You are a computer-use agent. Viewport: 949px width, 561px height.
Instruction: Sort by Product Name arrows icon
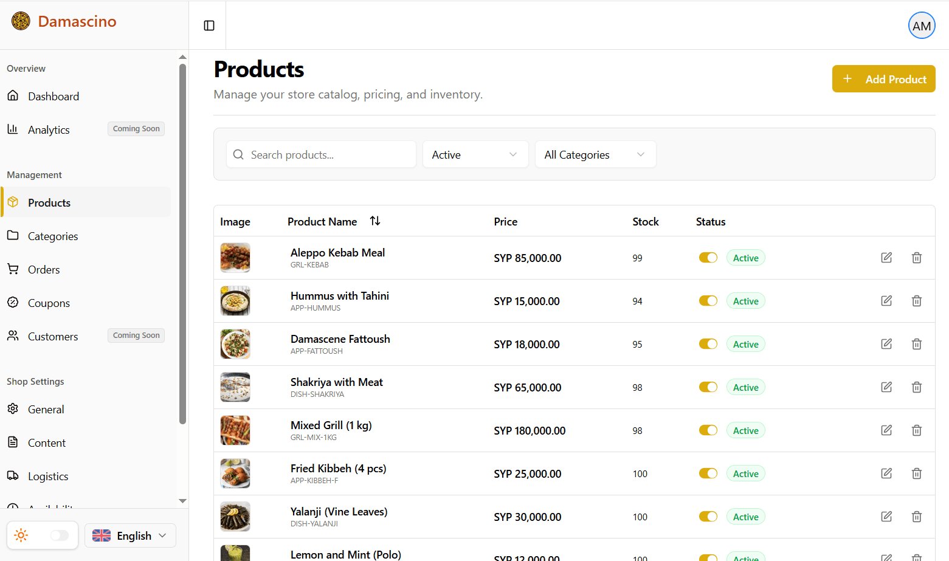tap(375, 221)
